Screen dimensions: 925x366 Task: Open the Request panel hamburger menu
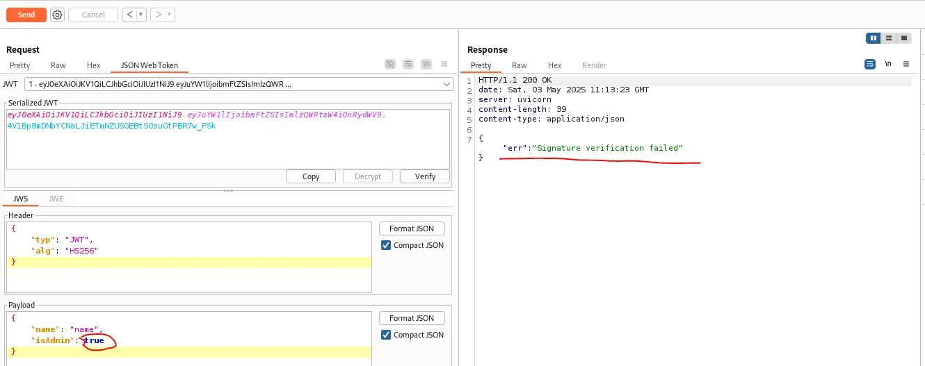point(443,64)
